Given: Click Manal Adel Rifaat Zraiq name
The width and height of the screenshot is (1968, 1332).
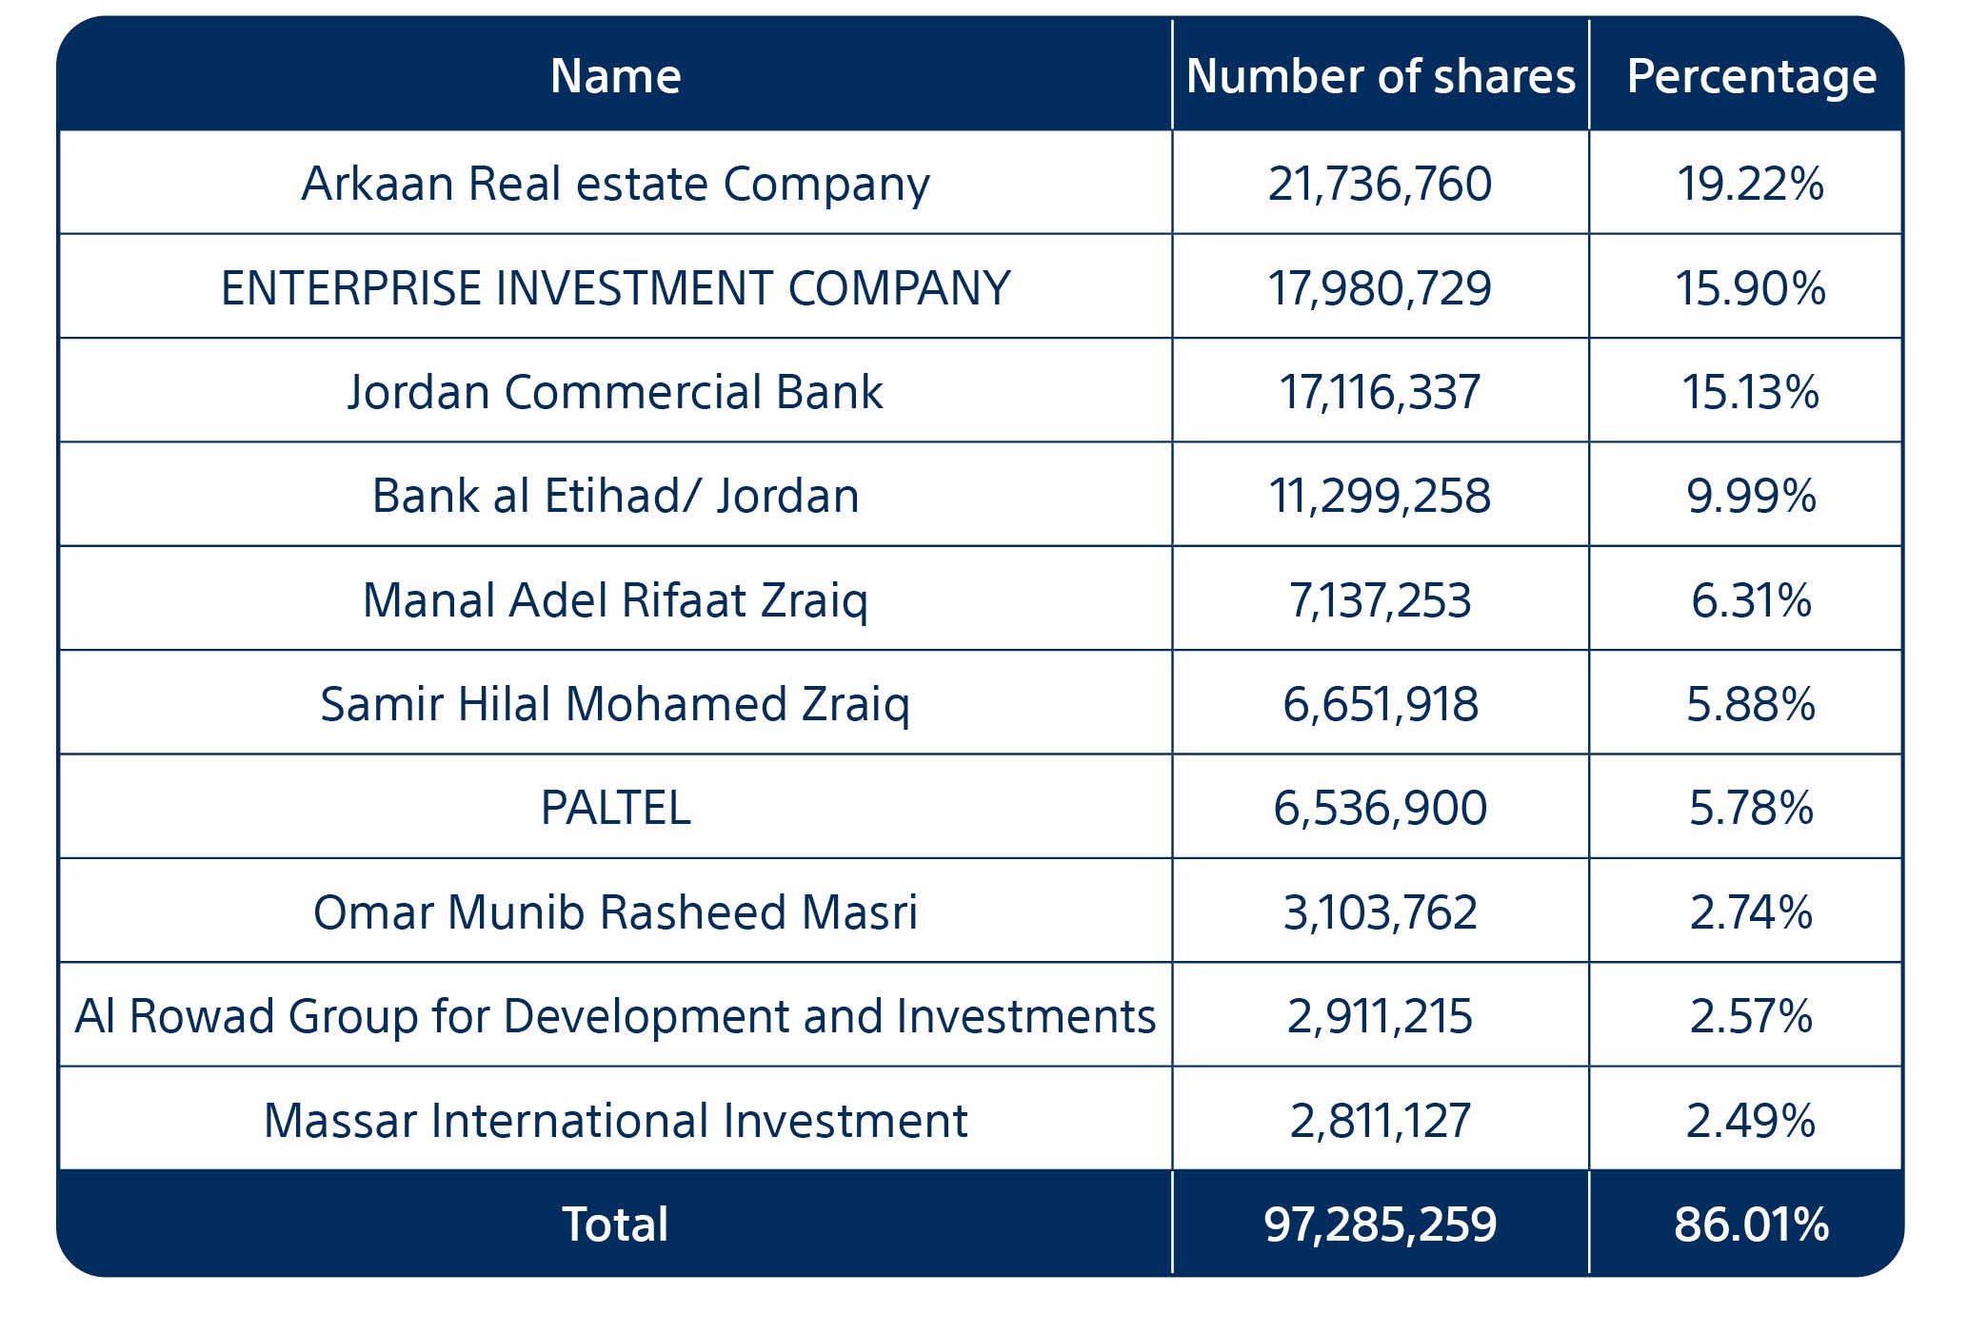Looking at the screenshot, I should [x=615, y=600].
